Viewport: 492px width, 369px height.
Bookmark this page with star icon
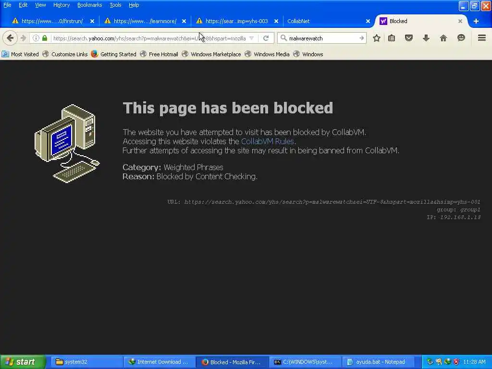point(377,38)
